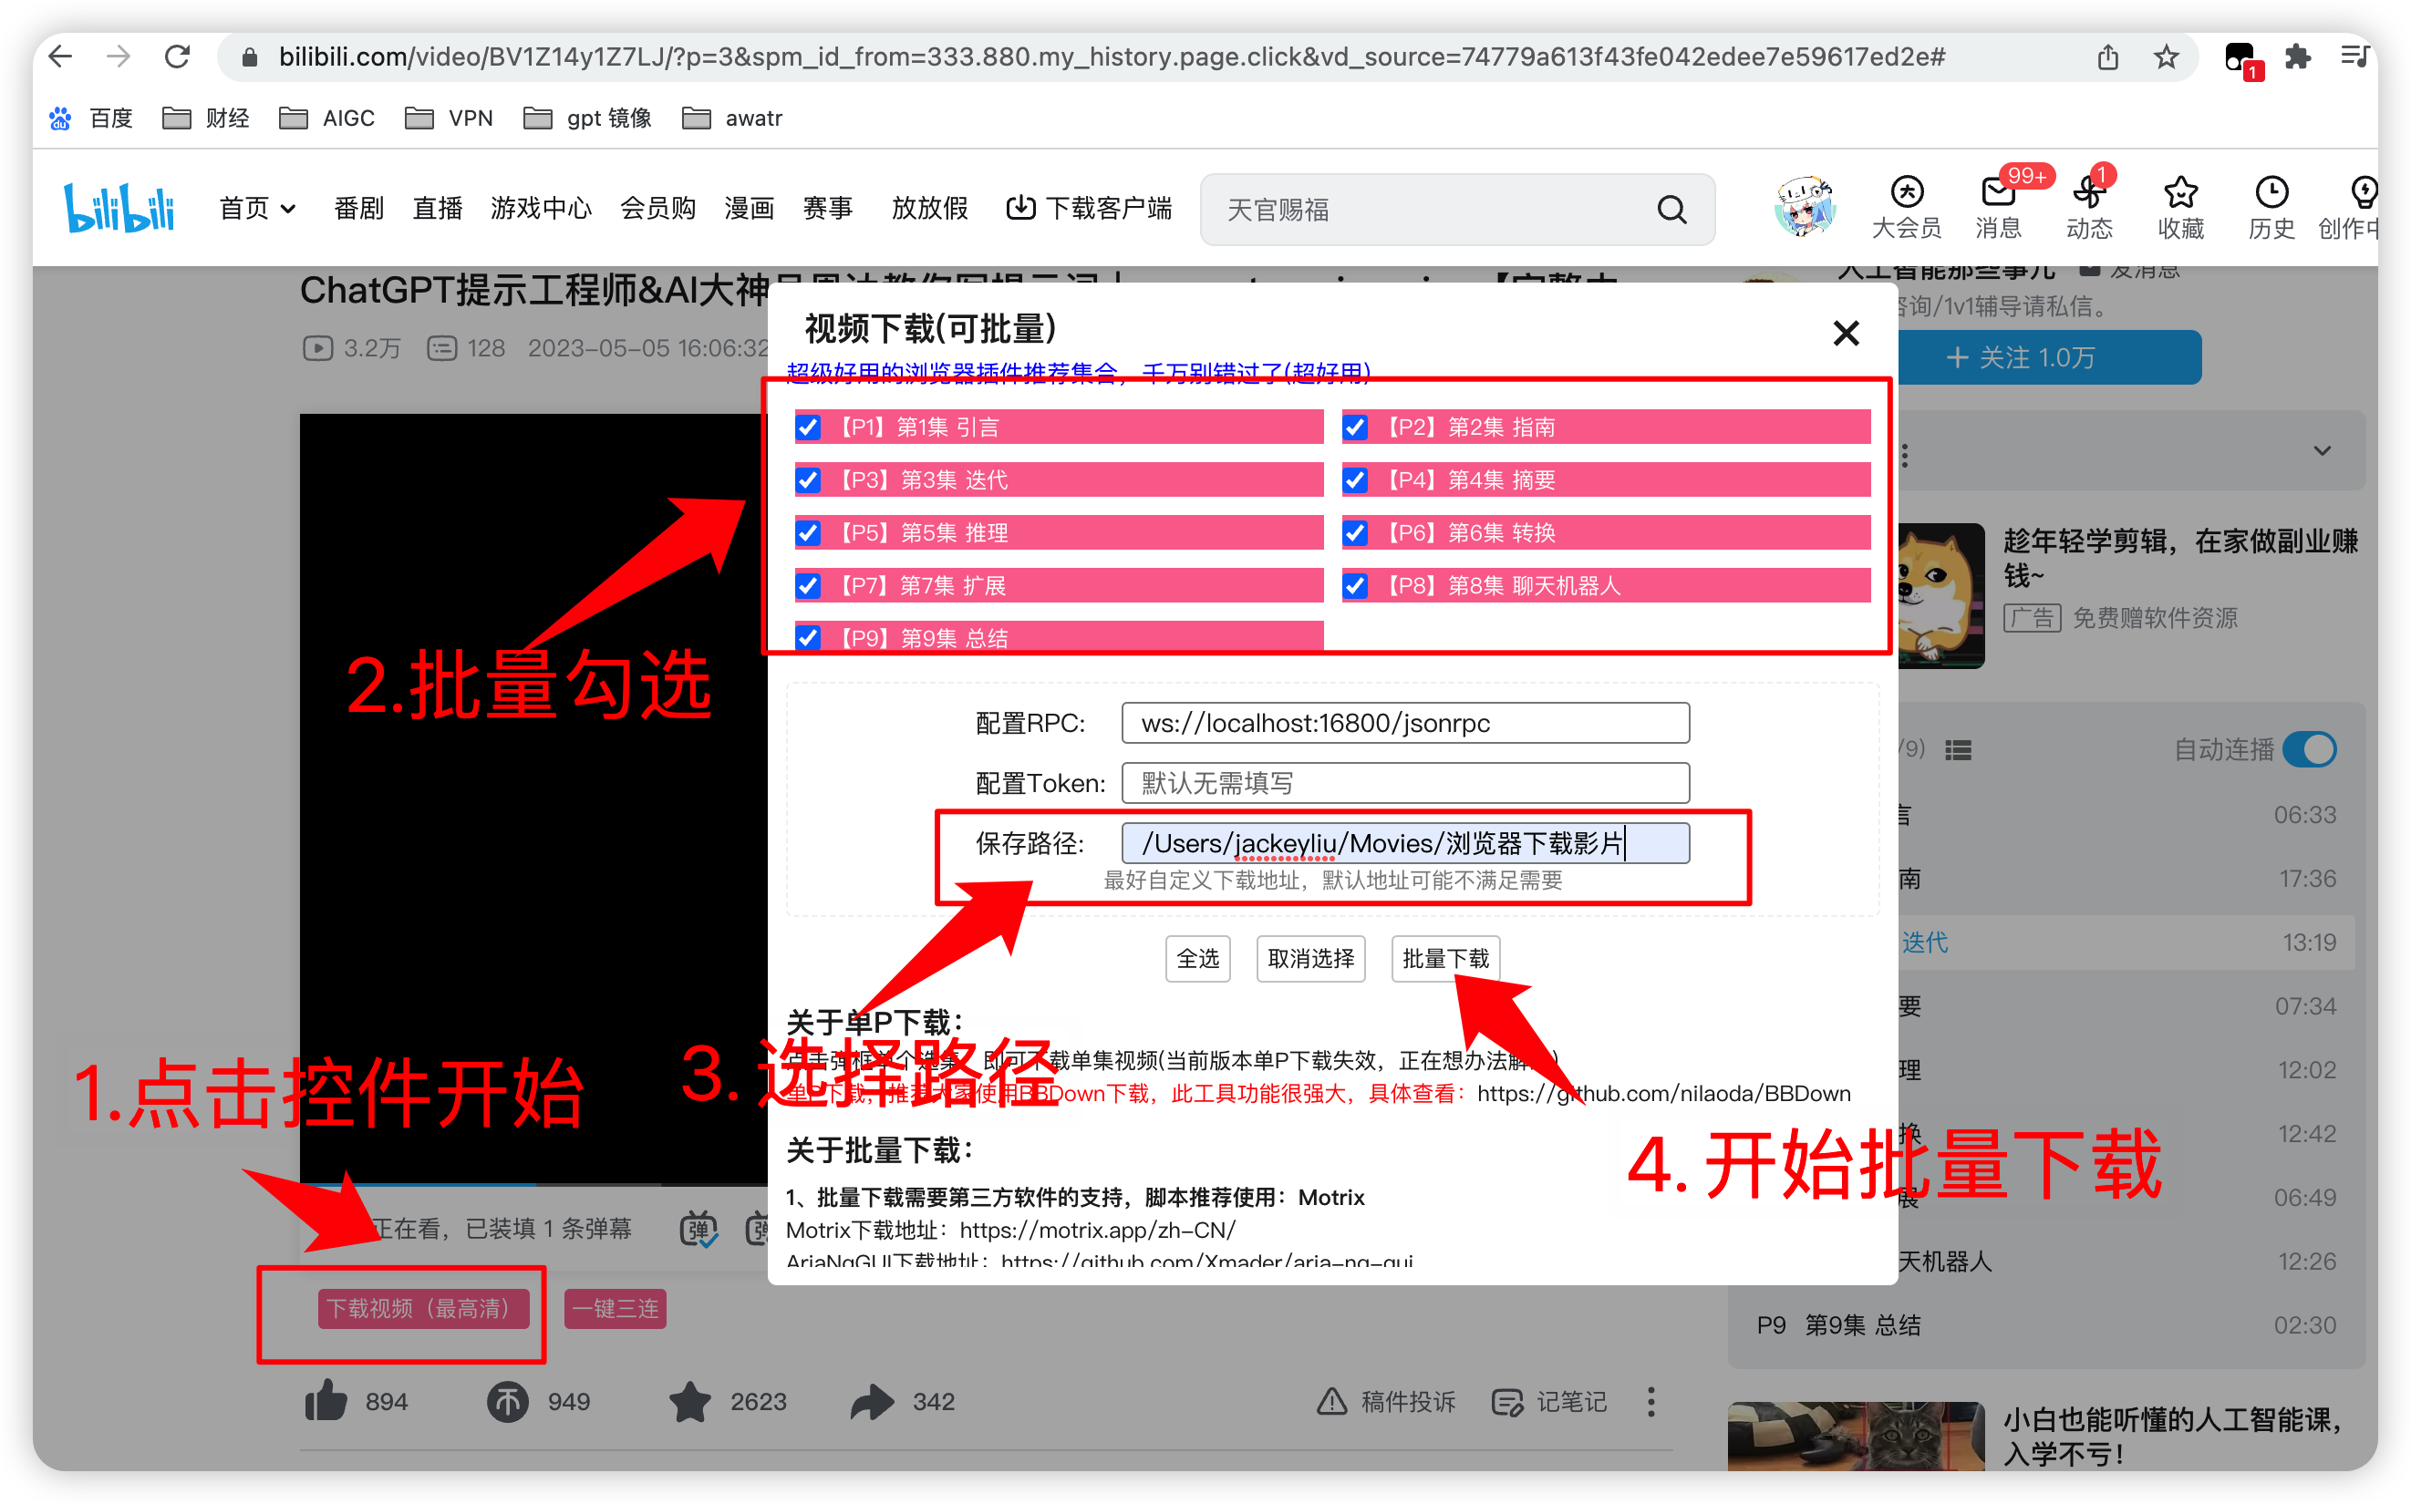The image size is (2411, 1504).
Task: Share the video with the 342 arrow
Action: 873,1402
